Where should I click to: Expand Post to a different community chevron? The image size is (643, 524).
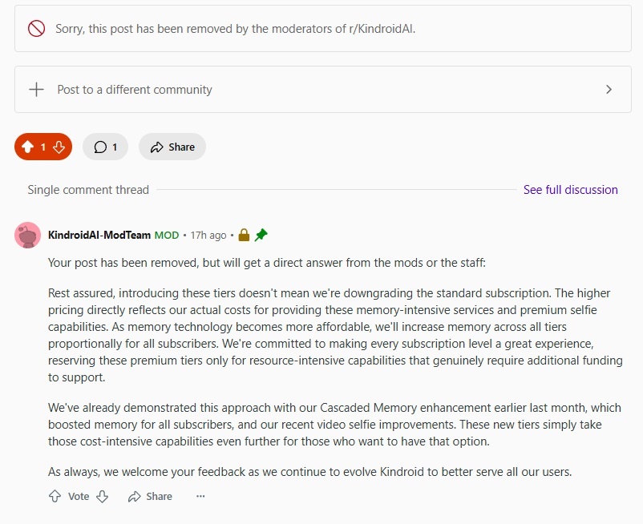click(609, 89)
